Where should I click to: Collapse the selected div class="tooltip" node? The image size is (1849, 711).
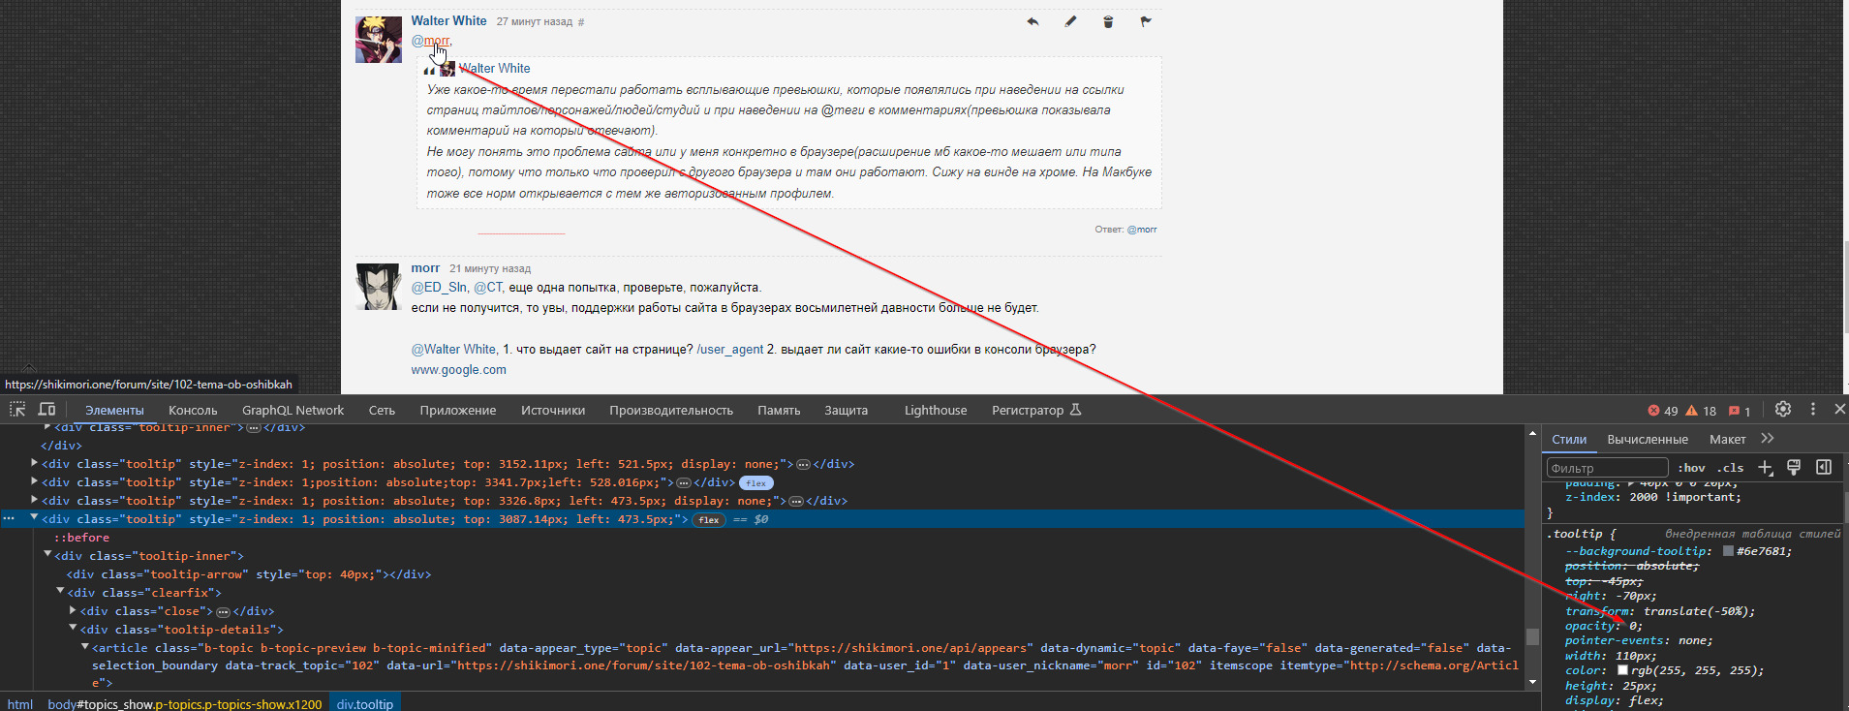[x=34, y=518]
